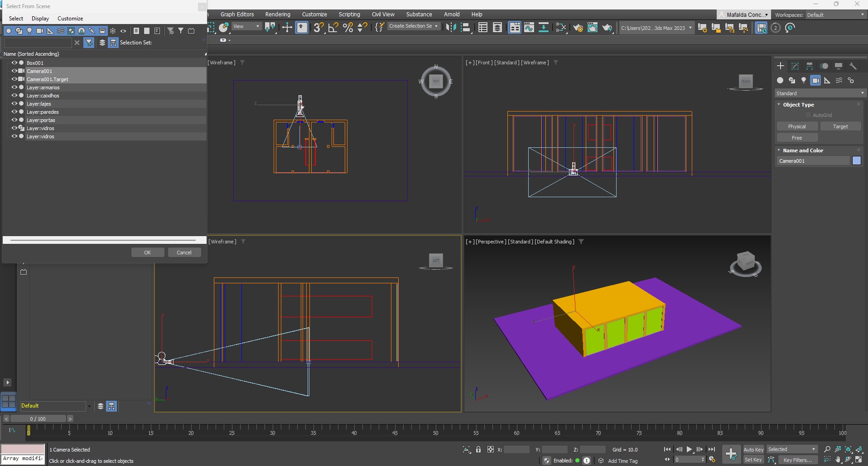Hide Box001 using its eye icon
The width and height of the screenshot is (868, 466).
point(14,63)
